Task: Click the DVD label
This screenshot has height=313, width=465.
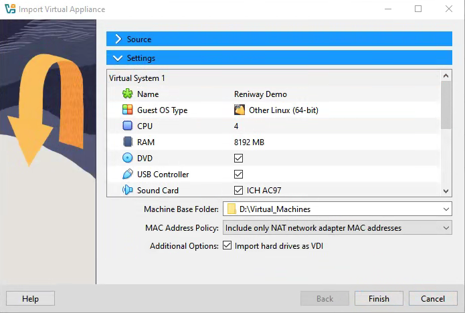Action: pos(145,159)
